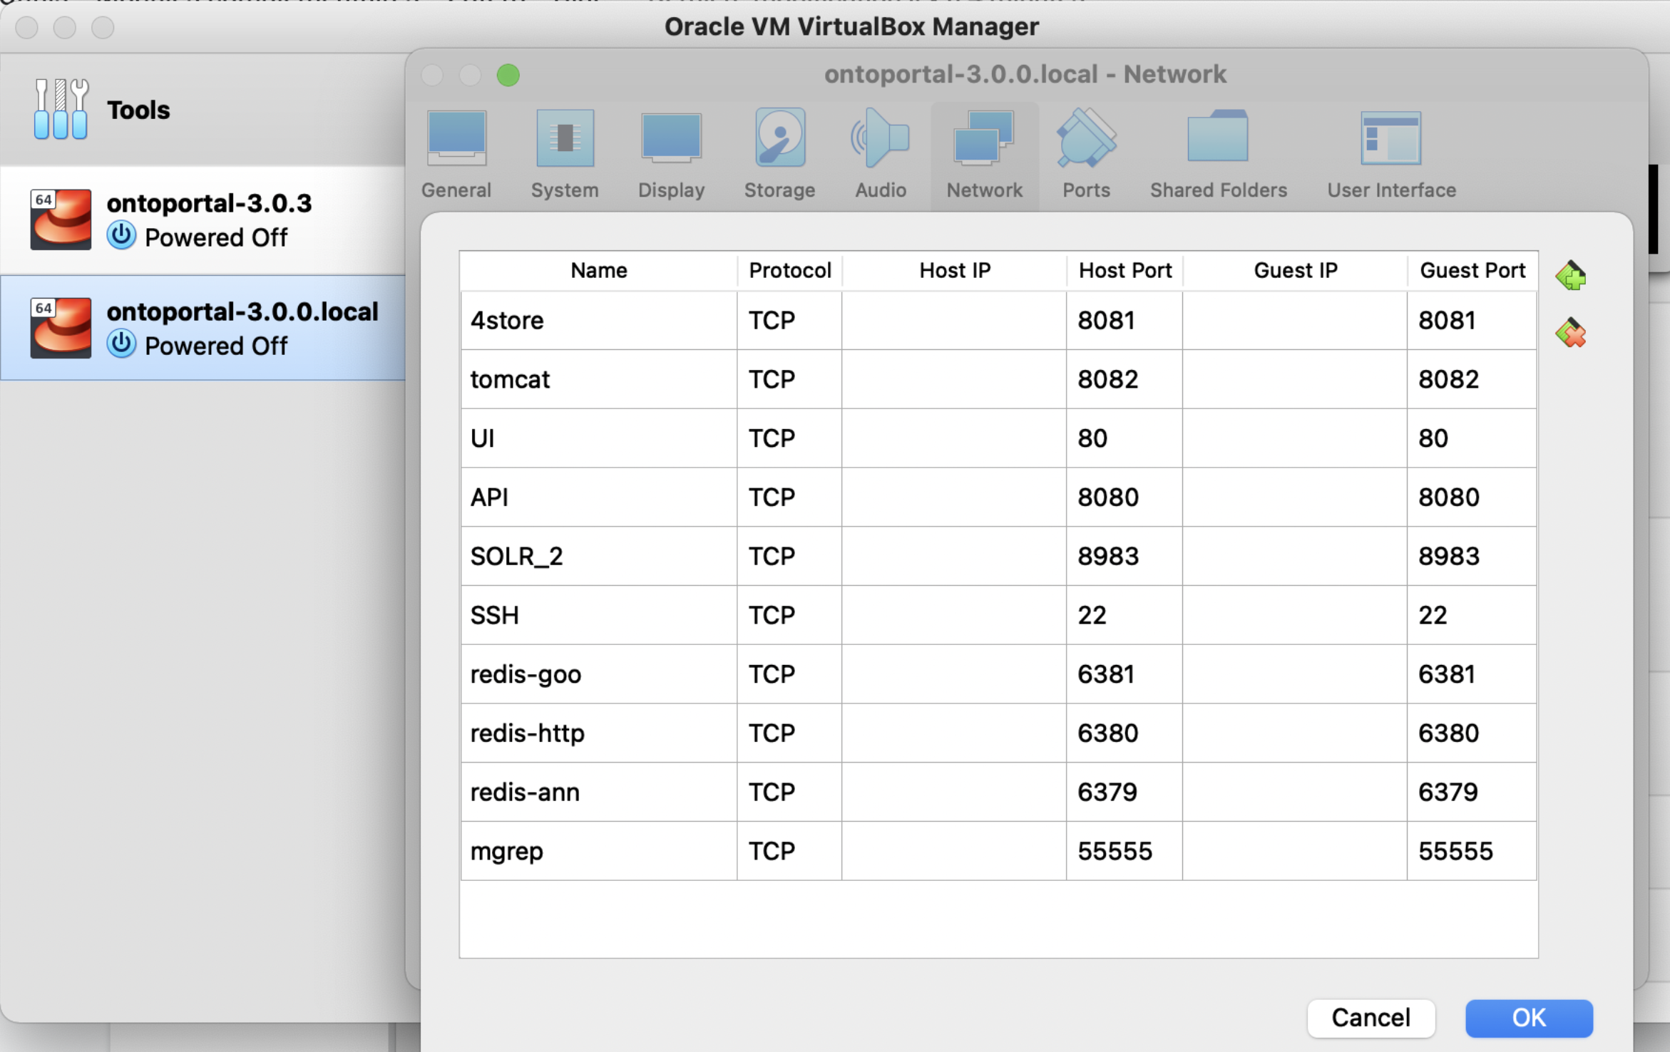Click guest port 6379 of redis-ann
Viewport: 1670px width, 1052px height.
tap(1472, 793)
